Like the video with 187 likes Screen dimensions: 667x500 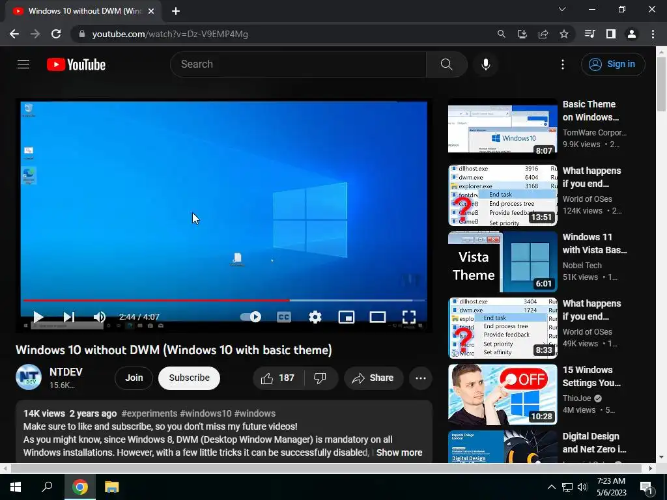tap(279, 378)
